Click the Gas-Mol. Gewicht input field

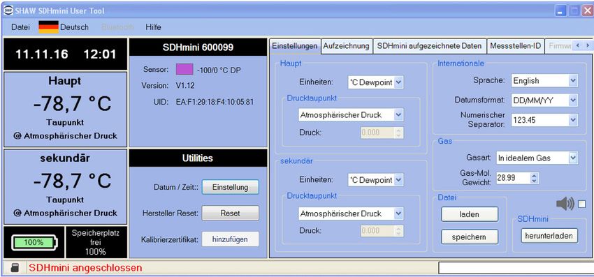[514, 178]
